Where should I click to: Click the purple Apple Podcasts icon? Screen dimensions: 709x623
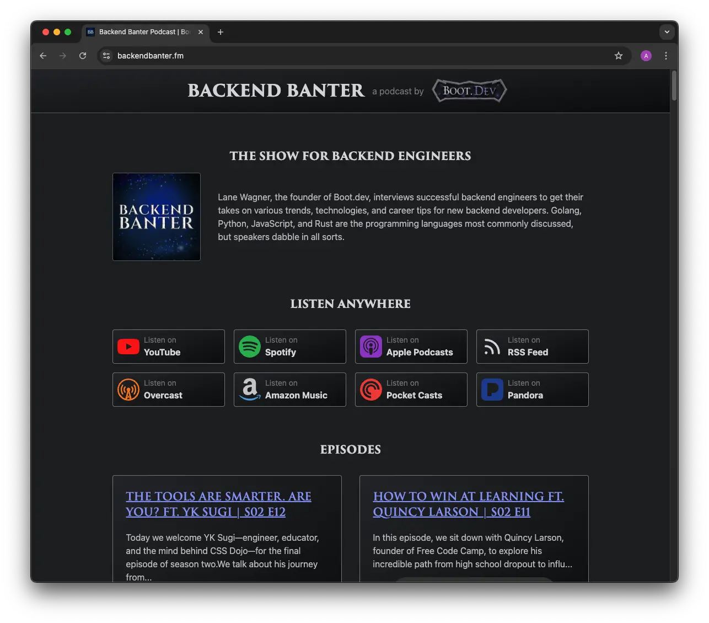[371, 347]
